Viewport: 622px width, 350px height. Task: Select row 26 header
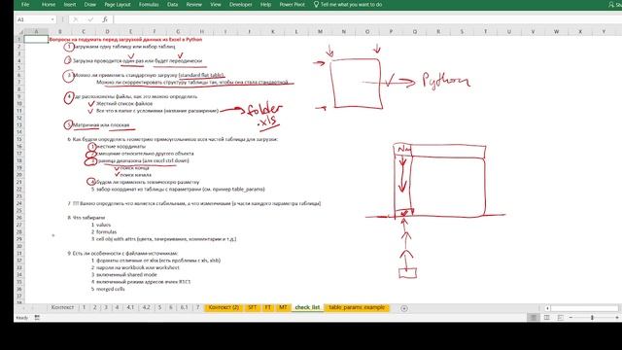pos(19,218)
